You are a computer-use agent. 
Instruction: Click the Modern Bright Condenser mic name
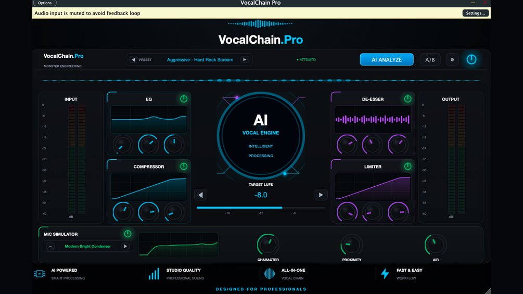88,246
